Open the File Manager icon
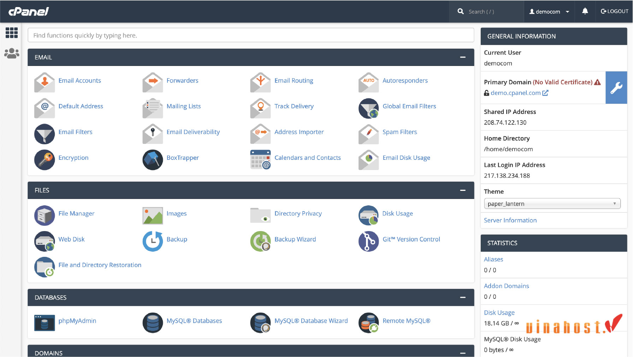Image resolution: width=633 pixels, height=357 pixels. coord(44,216)
